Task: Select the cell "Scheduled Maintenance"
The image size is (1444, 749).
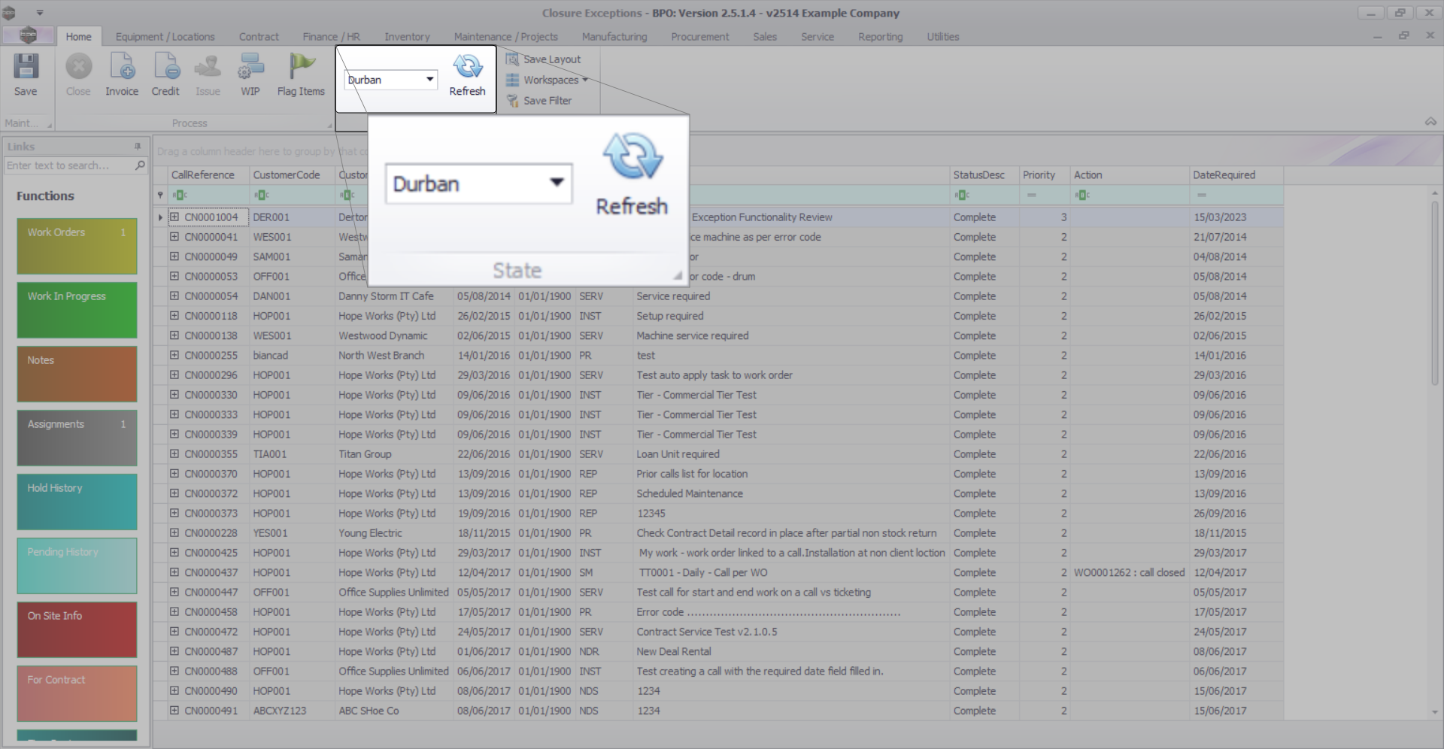Action: (791, 493)
